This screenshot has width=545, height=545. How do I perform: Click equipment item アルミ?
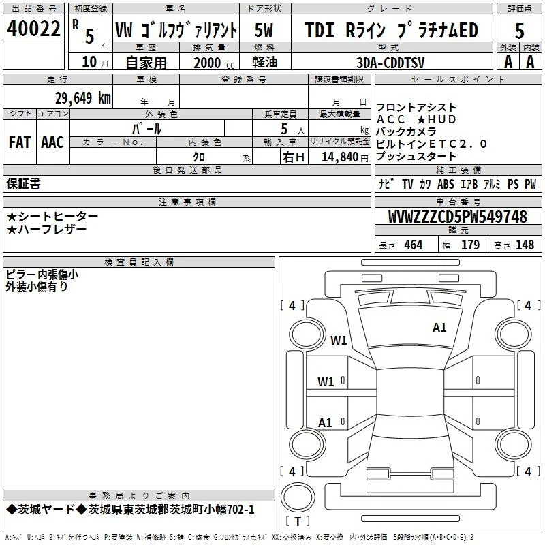[492, 184]
